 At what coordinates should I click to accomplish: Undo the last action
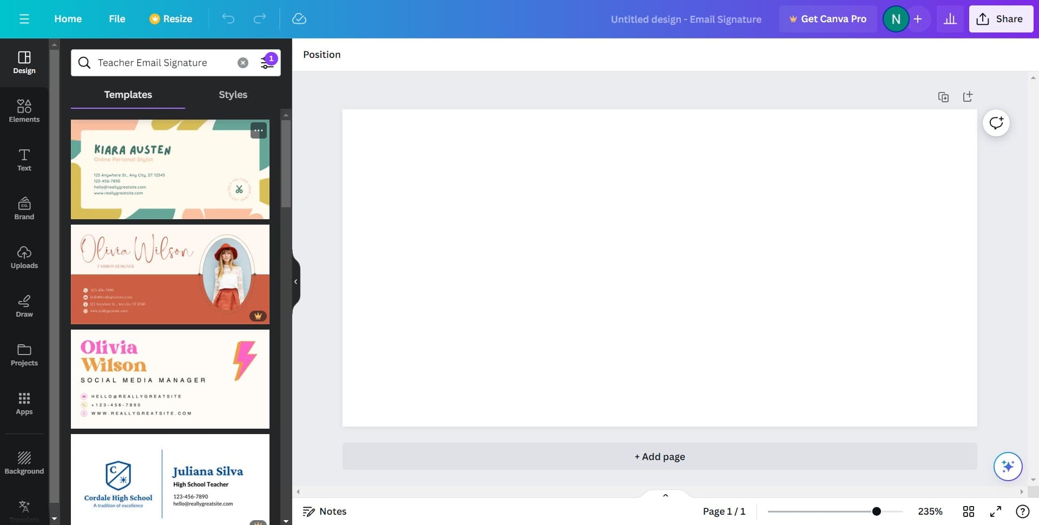tap(228, 18)
